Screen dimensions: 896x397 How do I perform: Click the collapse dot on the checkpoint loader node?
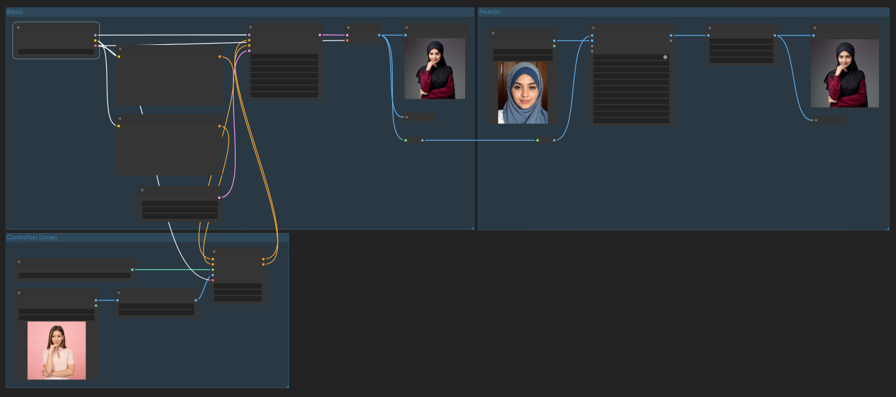tap(19, 27)
